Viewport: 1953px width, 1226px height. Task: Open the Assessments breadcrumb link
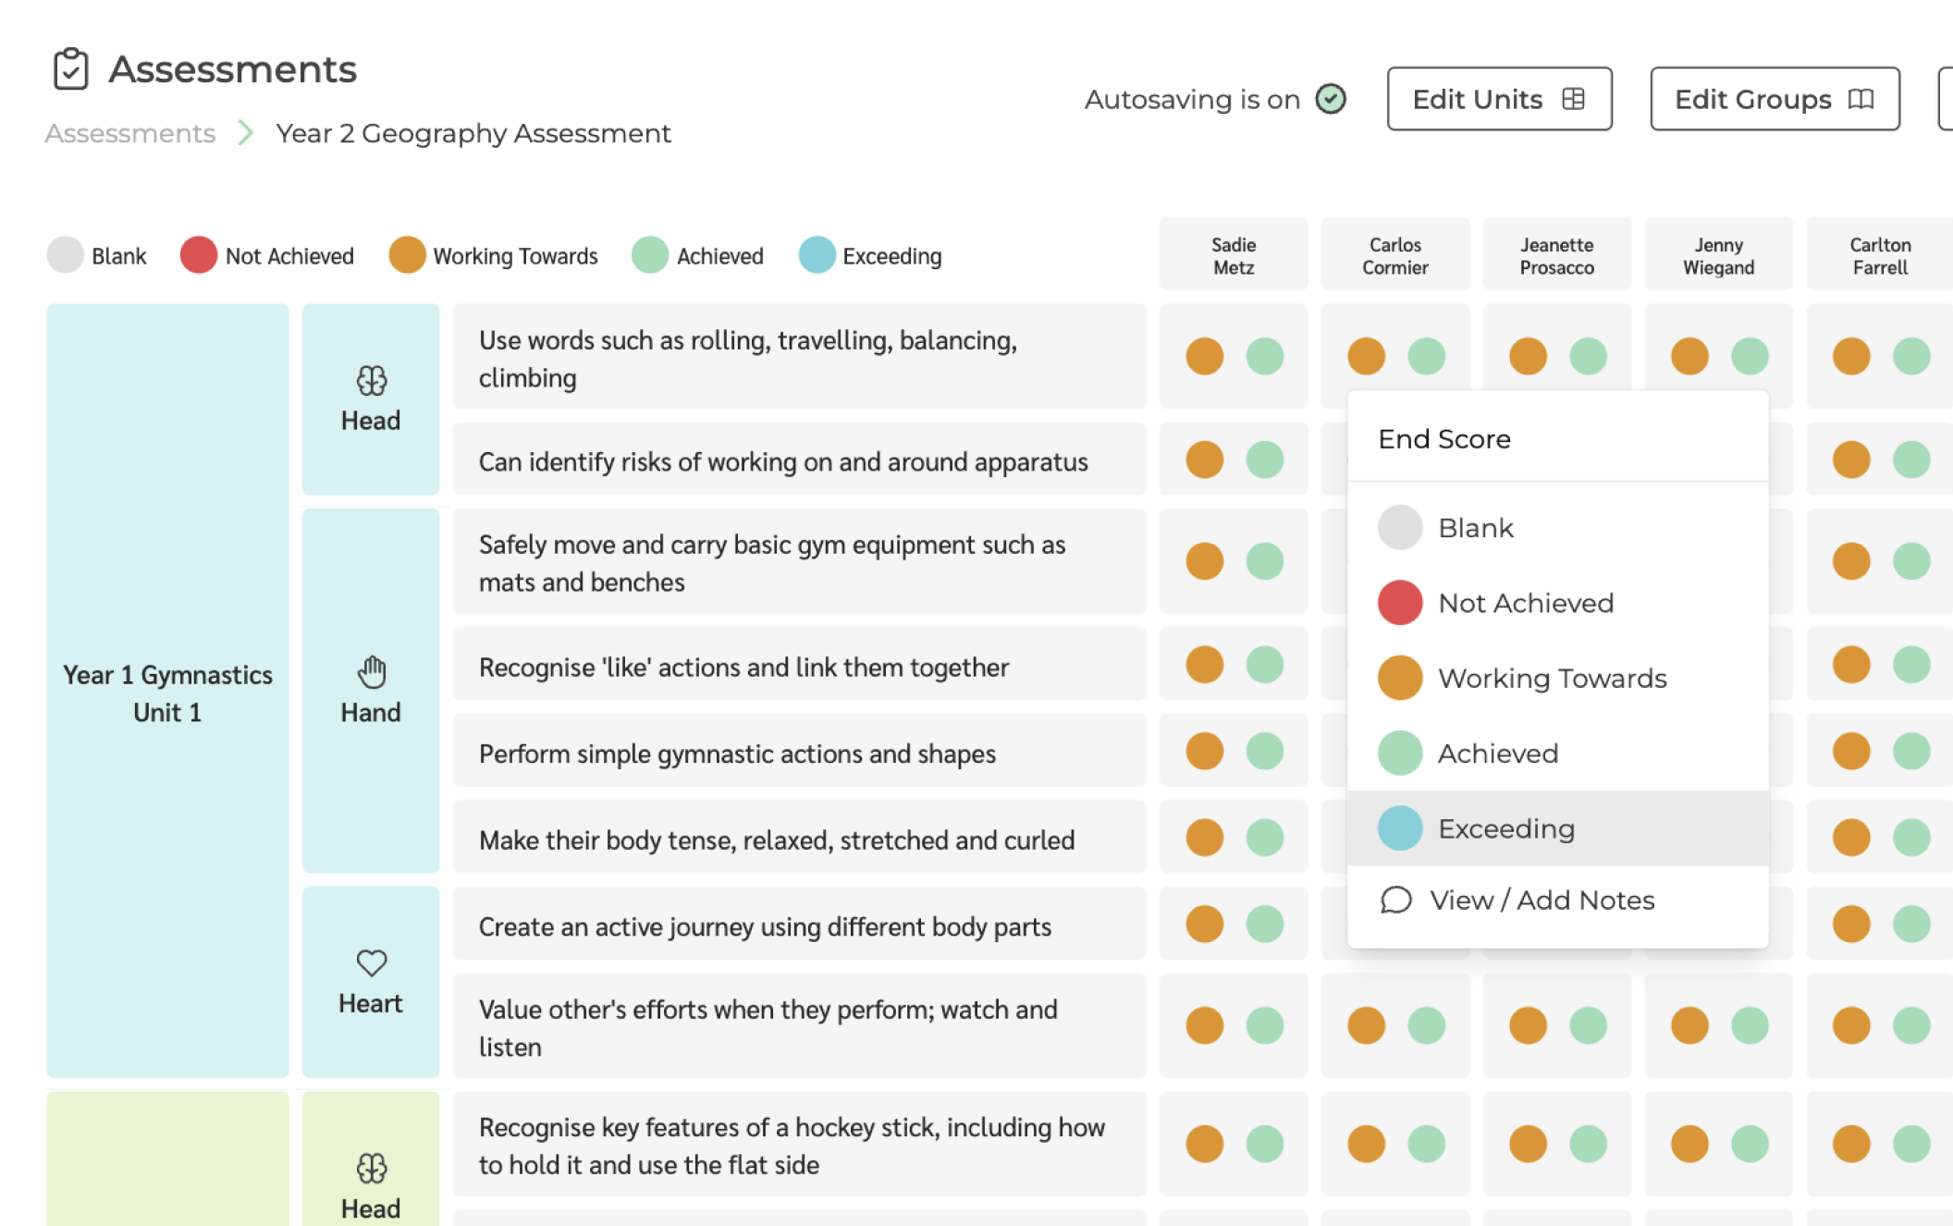coord(129,133)
